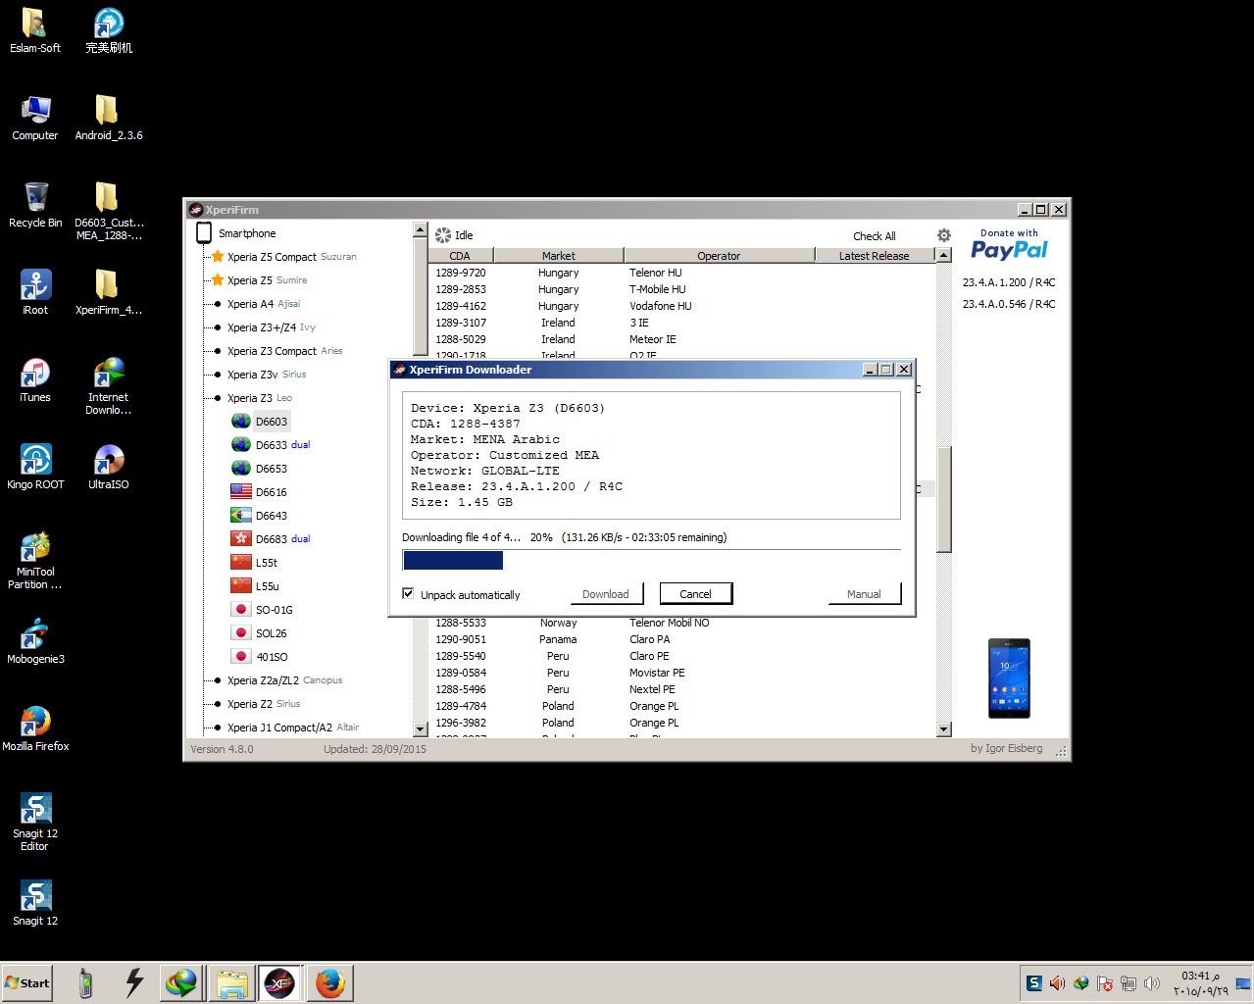Select the Telenor HU firmware row
This screenshot has width=1254, height=1004.
tap(682, 273)
